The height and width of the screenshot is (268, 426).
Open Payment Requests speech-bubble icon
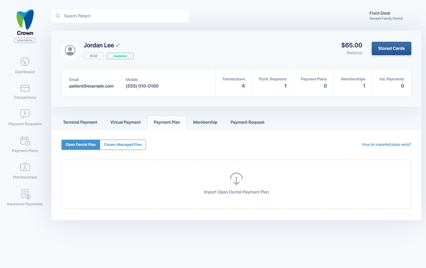25,113
